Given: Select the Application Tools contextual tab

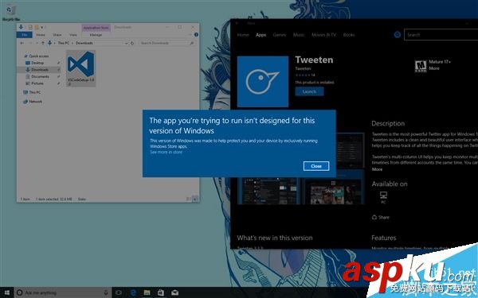Looking at the screenshot, I should coord(96,28).
